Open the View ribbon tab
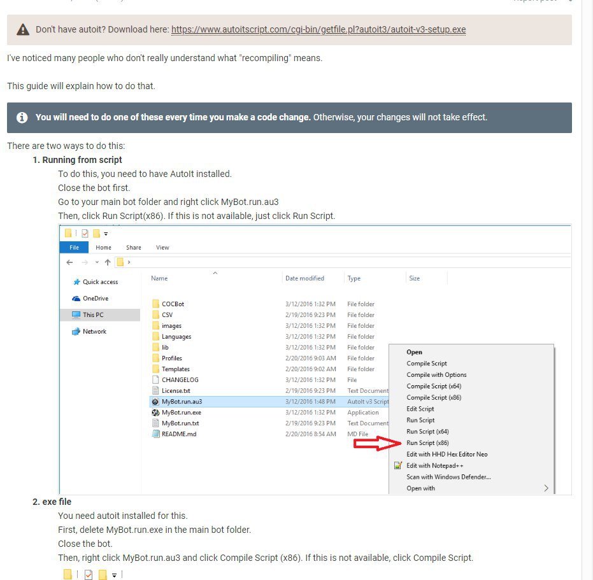Screen dimensions: 593x580 (162, 247)
